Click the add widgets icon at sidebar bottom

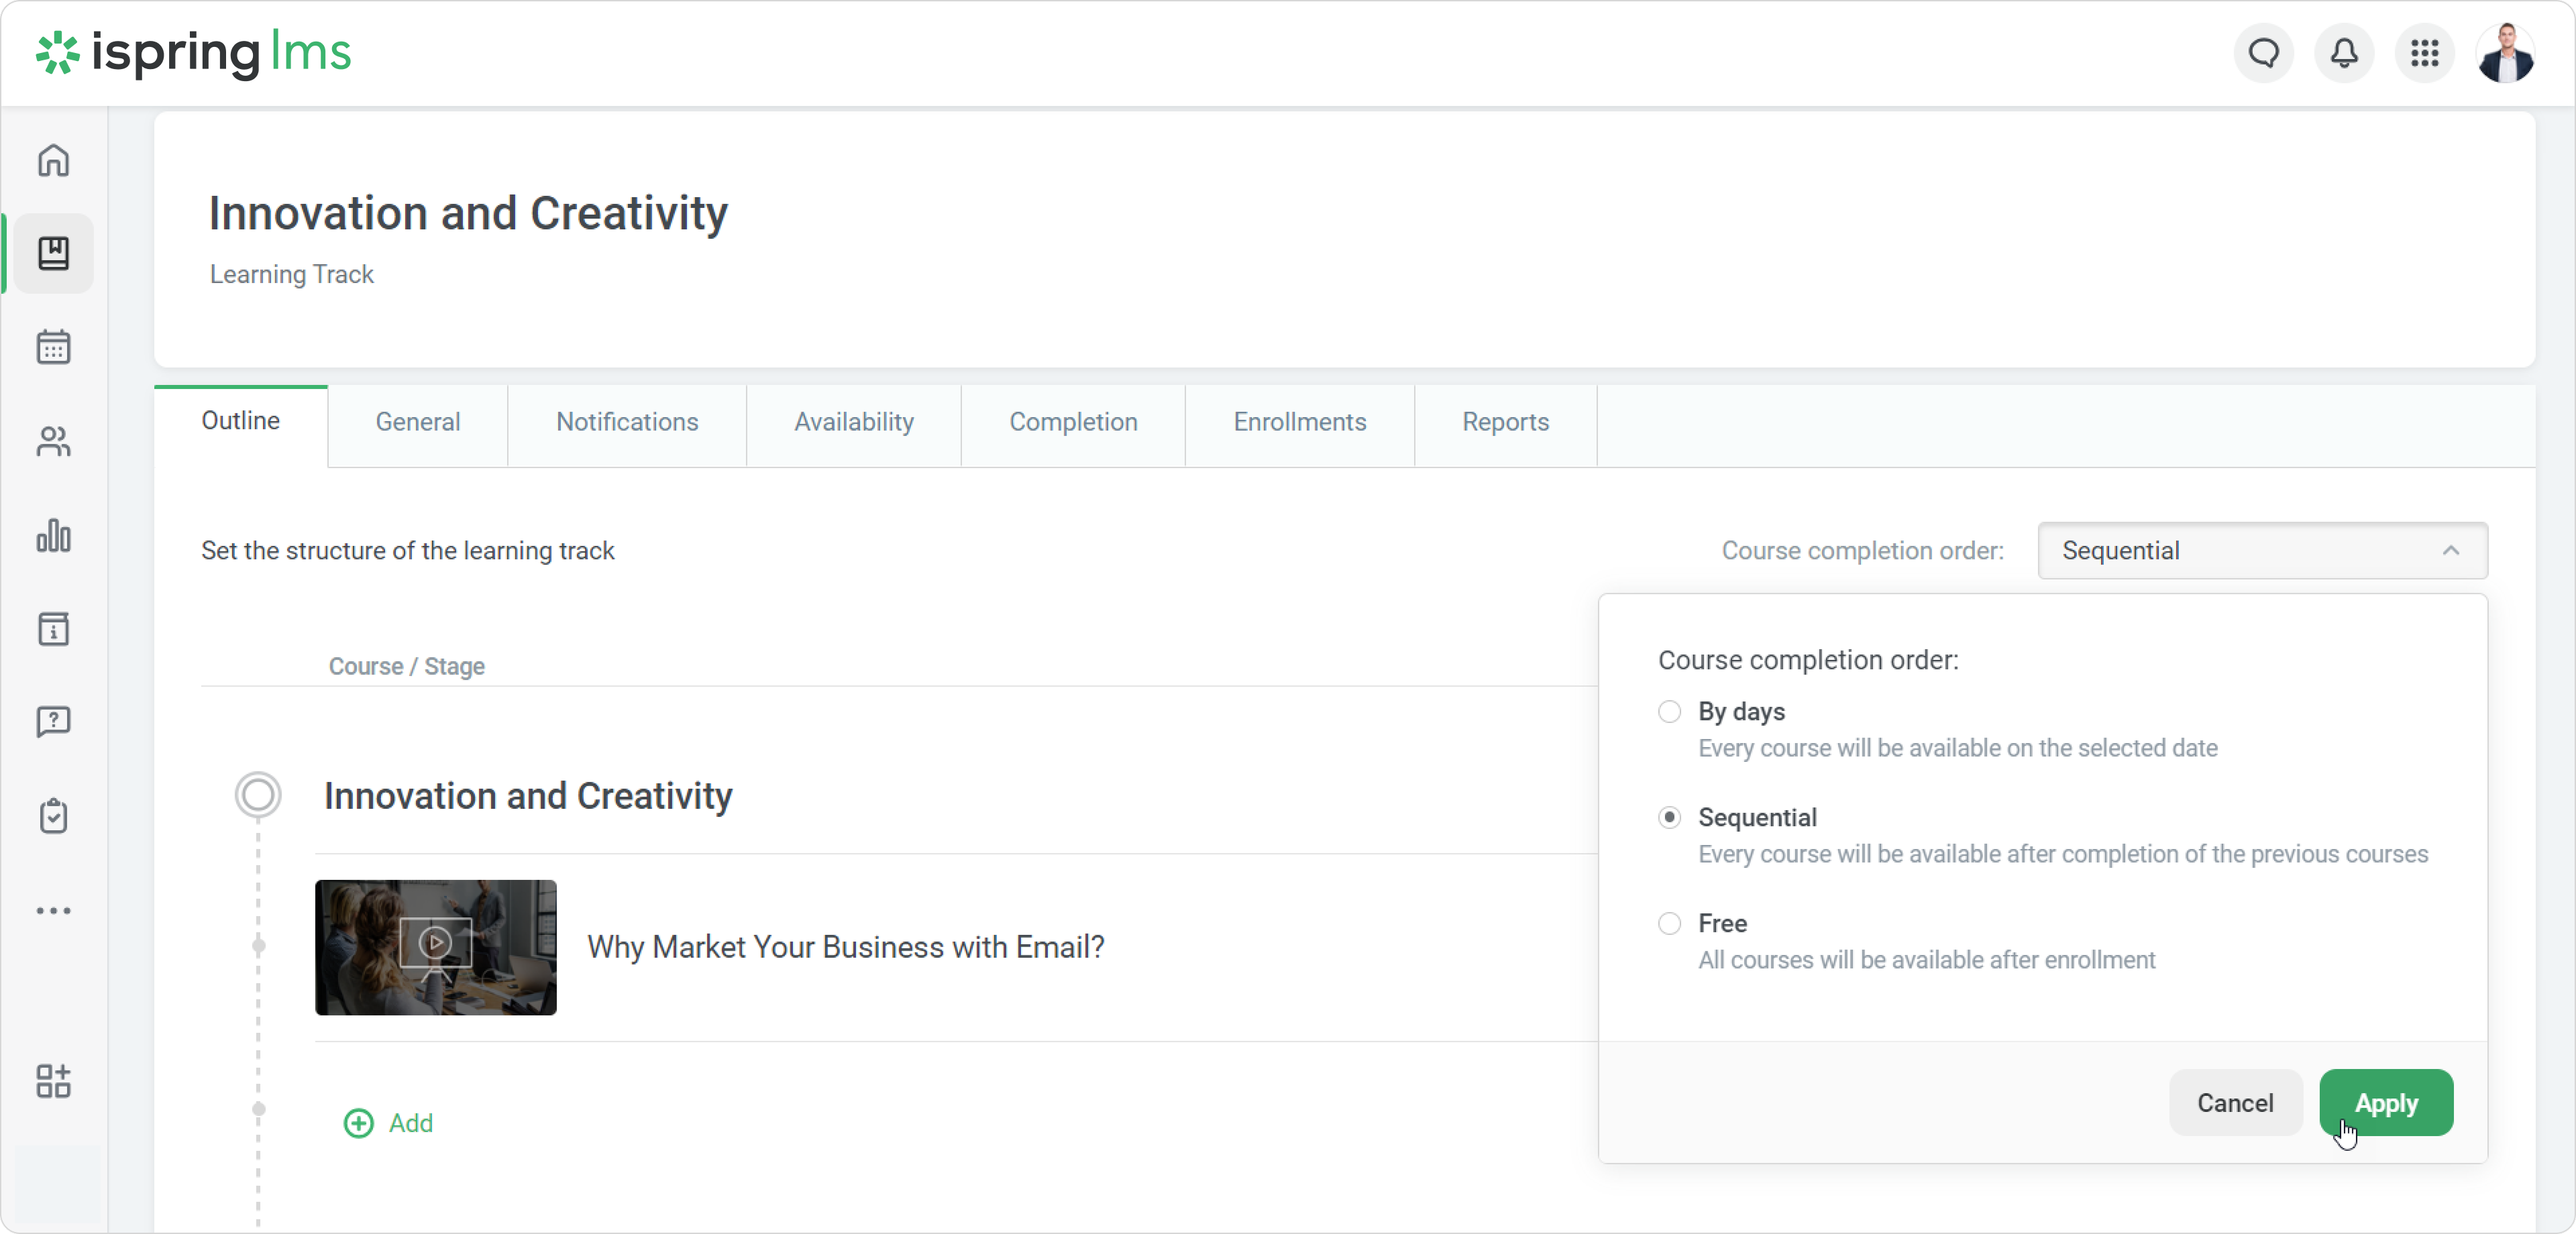click(54, 1081)
